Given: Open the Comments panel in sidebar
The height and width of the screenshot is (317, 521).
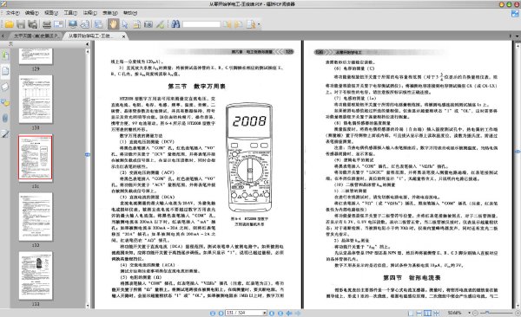Looking at the screenshot, I should pyautogui.click(x=5, y=102).
